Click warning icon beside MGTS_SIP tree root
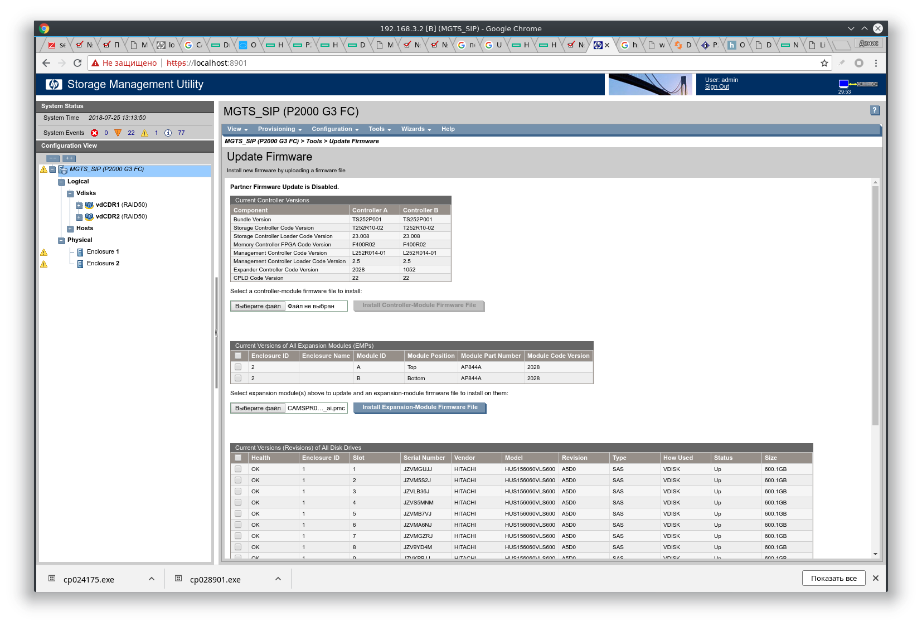This screenshot has height=626, width=922. click(44, 169)
